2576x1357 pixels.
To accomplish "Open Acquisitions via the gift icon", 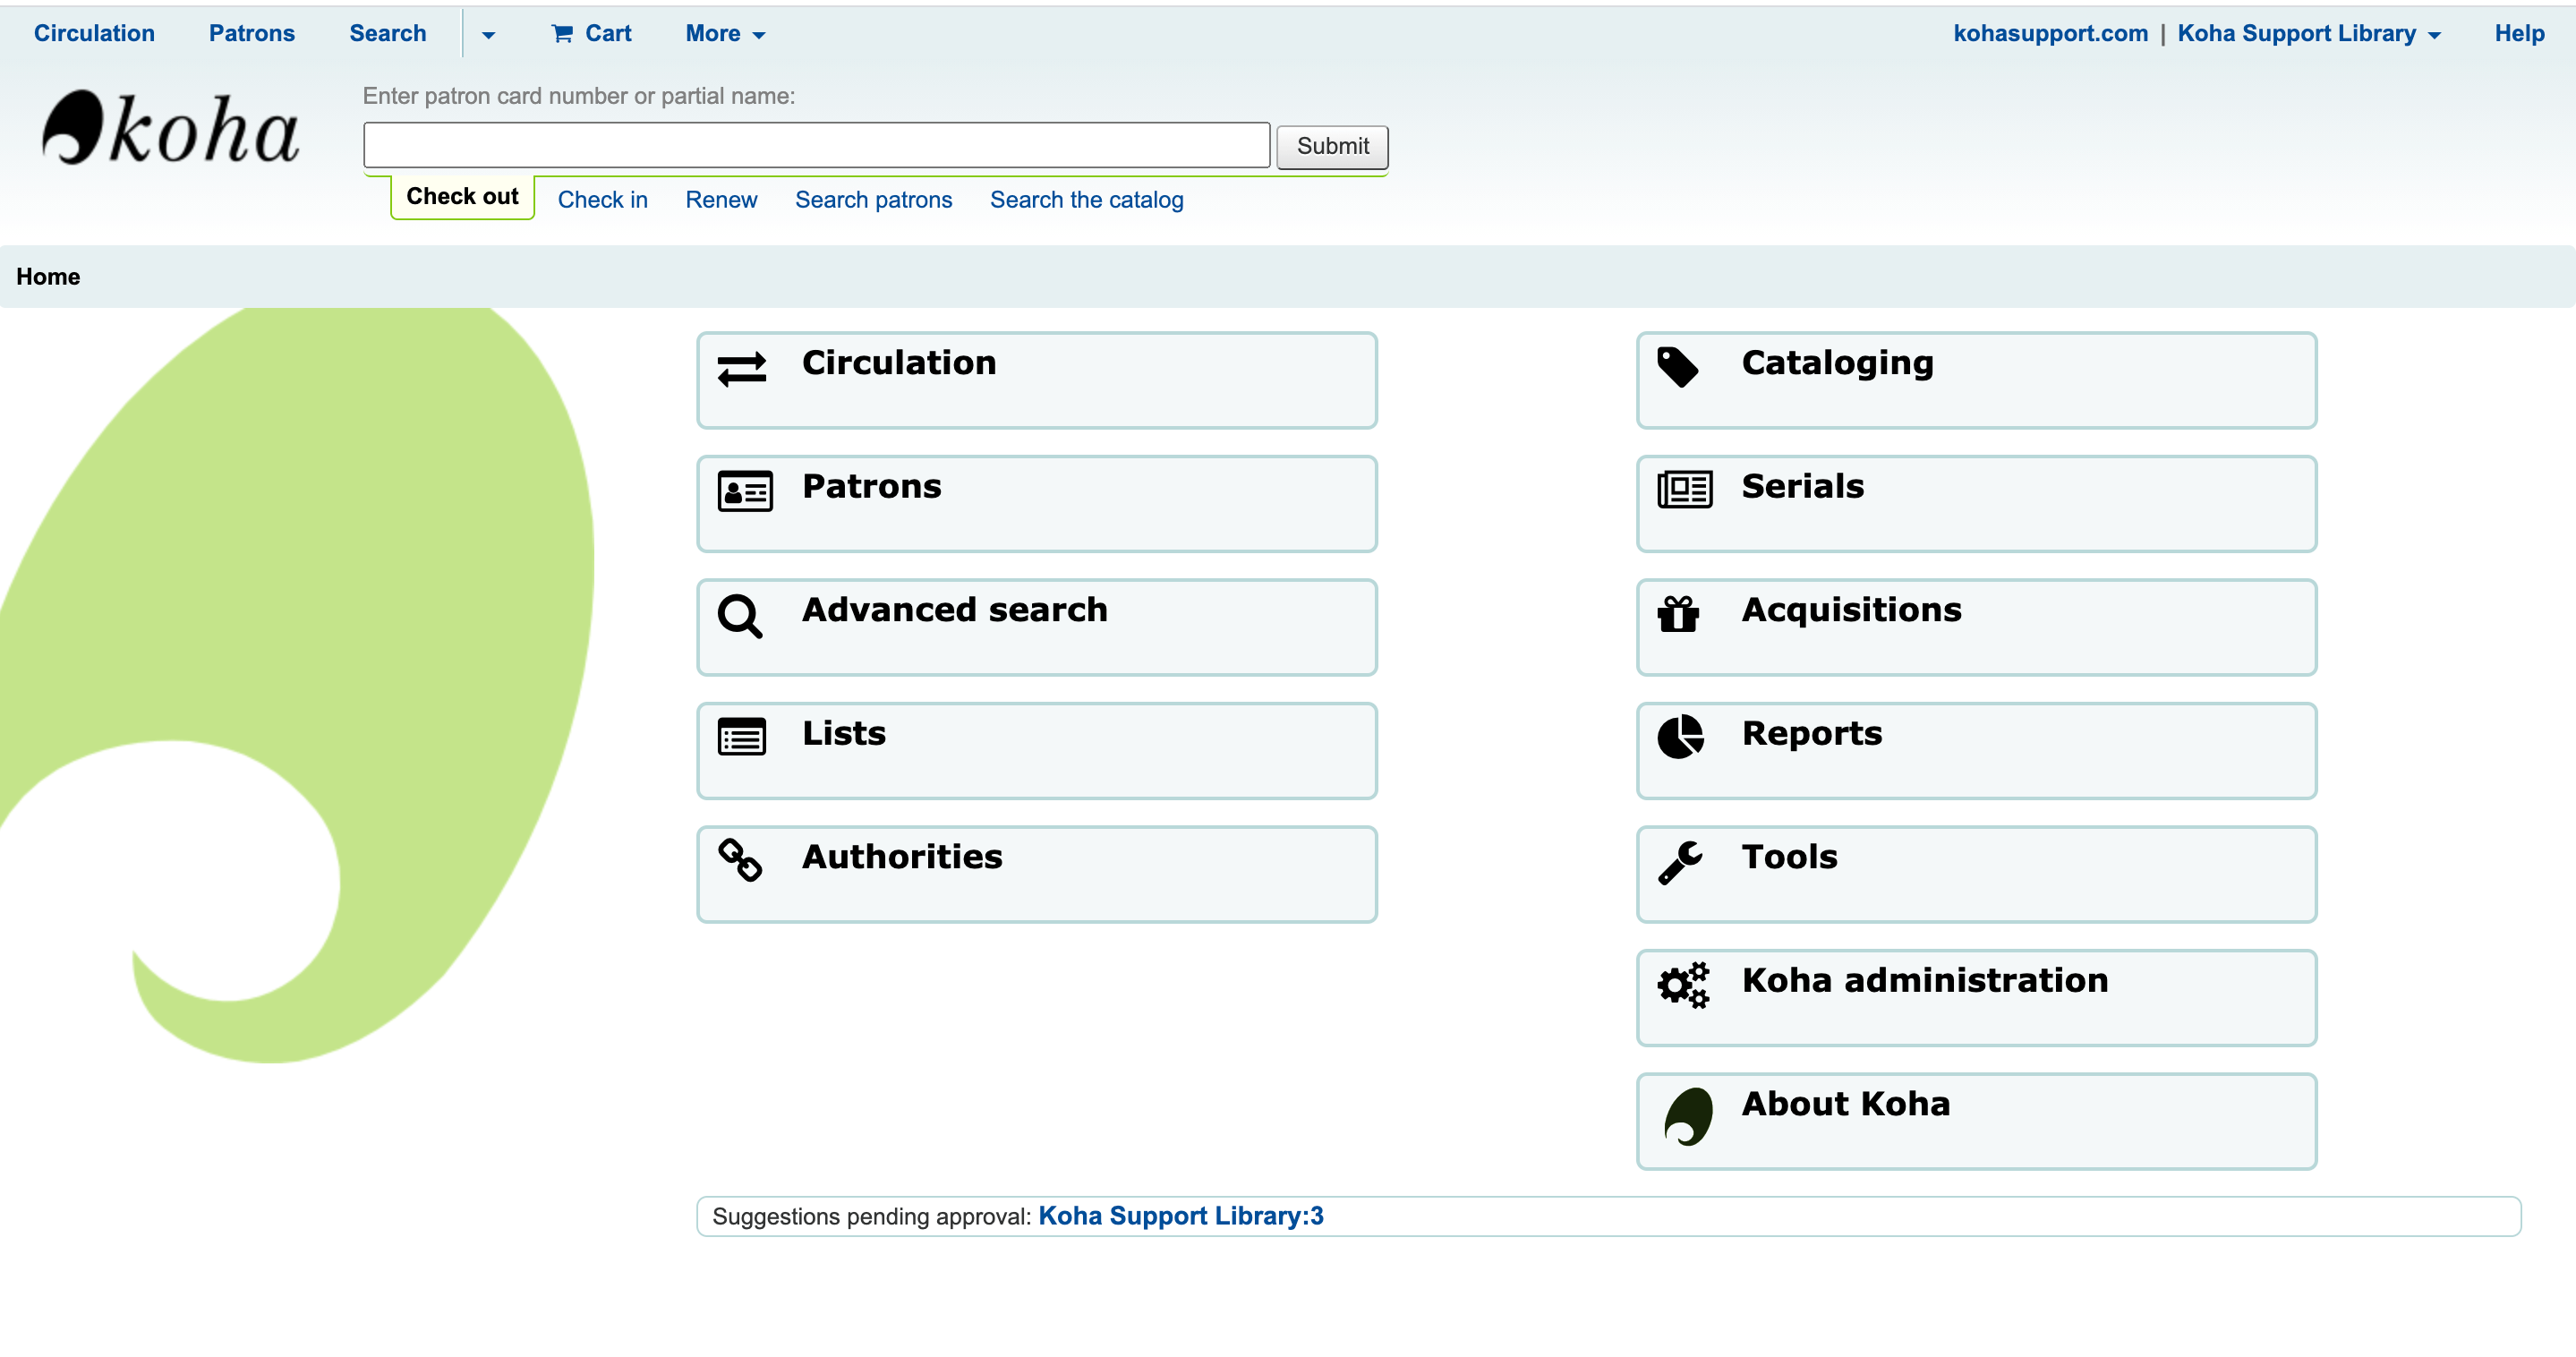I will pyautogui.click(x=1679, y=615).
